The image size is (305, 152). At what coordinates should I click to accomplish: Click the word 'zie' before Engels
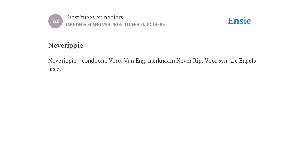(x=234, y=61)
